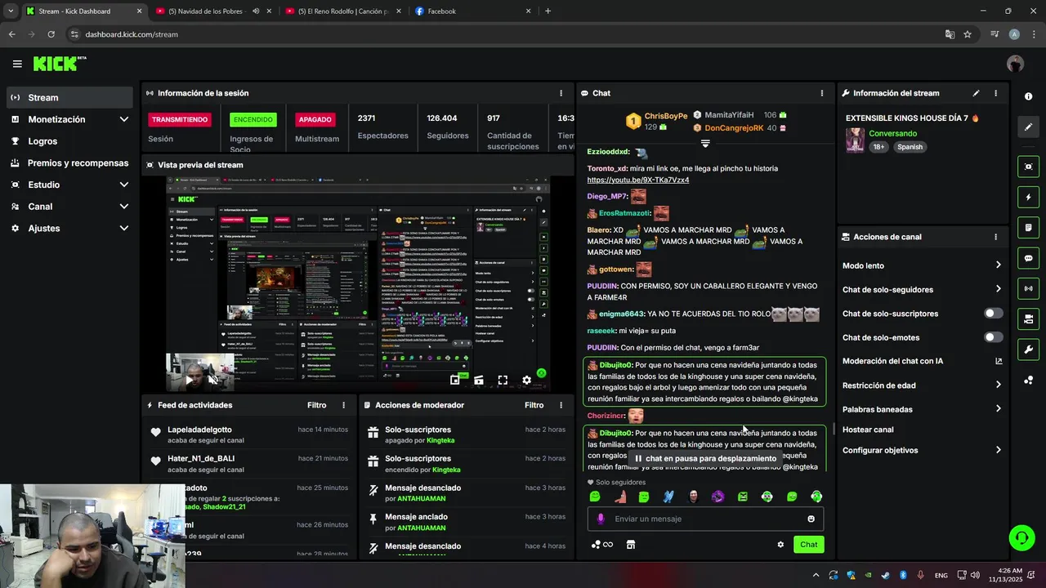
Task: Click the pencil edit button in right toolbar
Action: coord(1028,127)
